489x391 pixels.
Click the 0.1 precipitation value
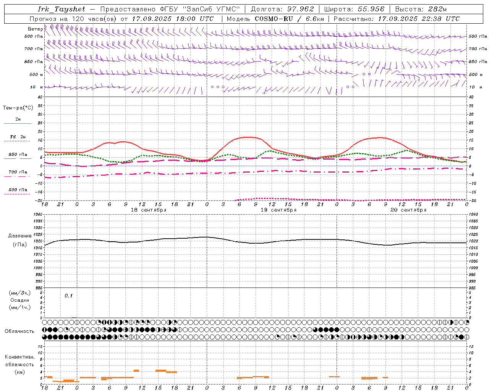[x=68, y=296]
